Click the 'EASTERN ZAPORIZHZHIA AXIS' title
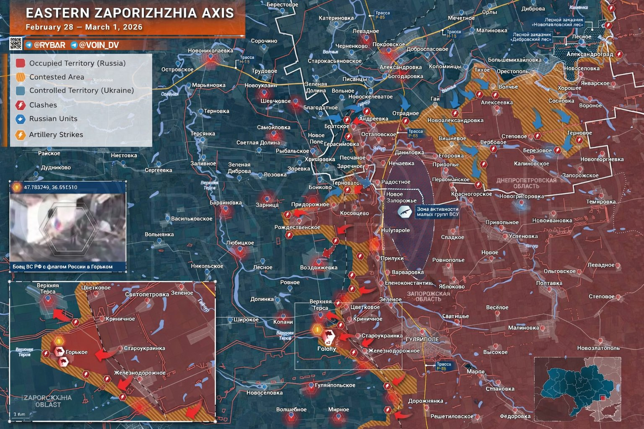Screen dimensions: 644x429 pyautogui.click(x=130, y=13)
